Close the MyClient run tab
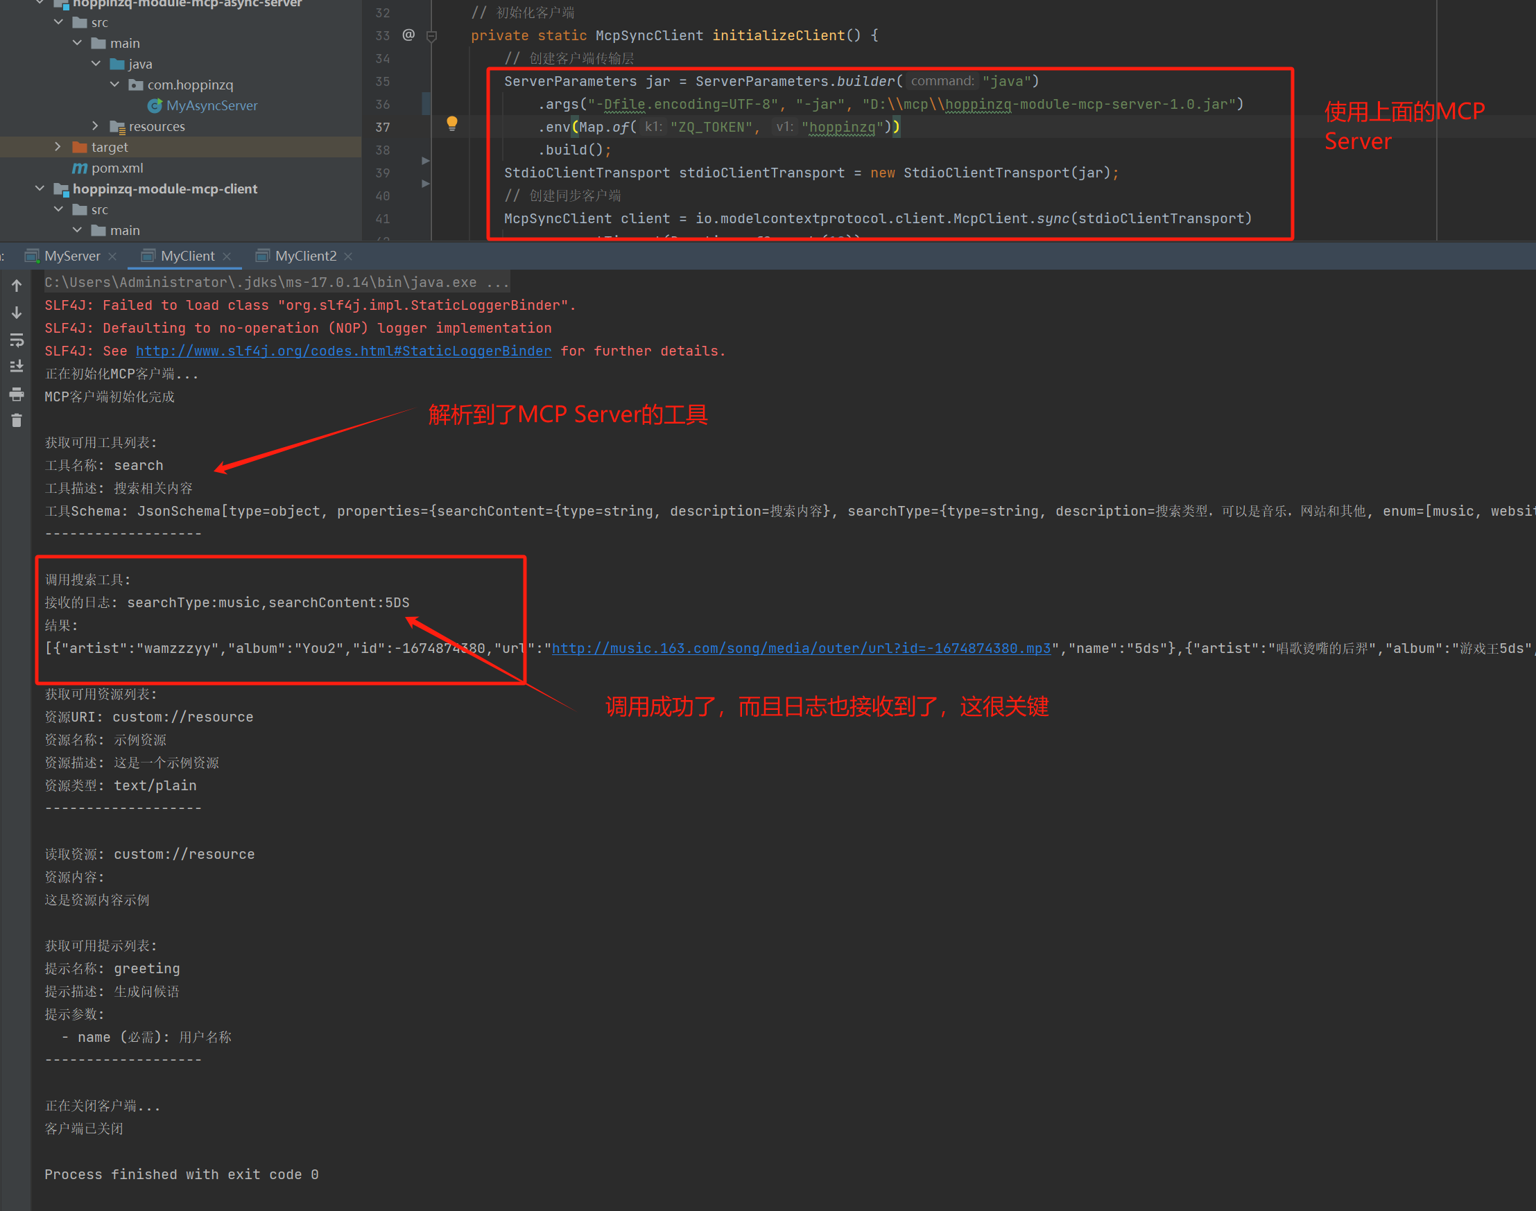 coord(227,256)
